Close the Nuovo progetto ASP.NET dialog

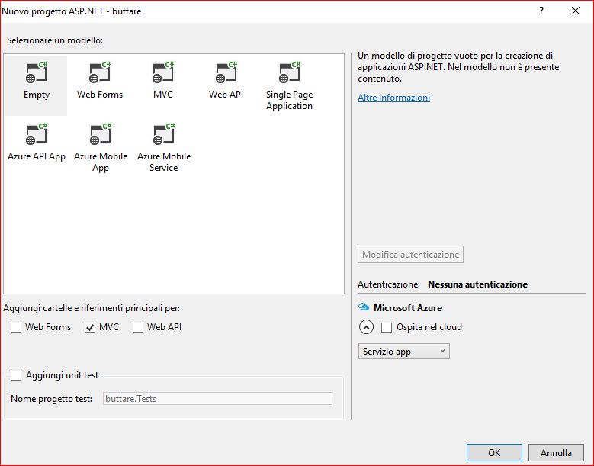576,11
